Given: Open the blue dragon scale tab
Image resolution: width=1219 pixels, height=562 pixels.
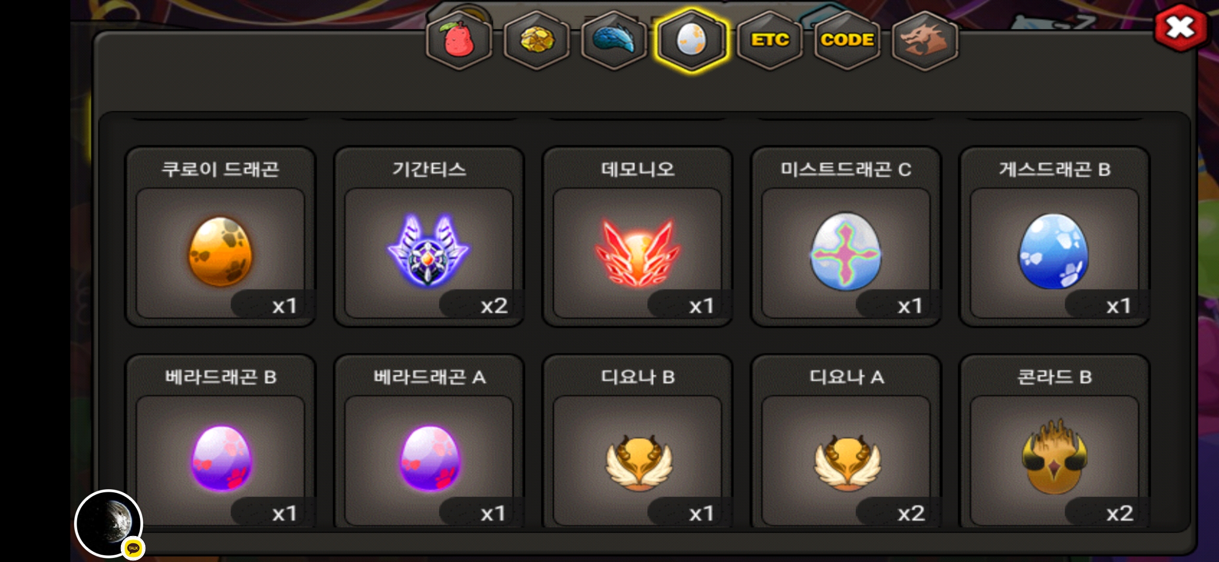Looking at the screenshot, I should coord(614,40).
